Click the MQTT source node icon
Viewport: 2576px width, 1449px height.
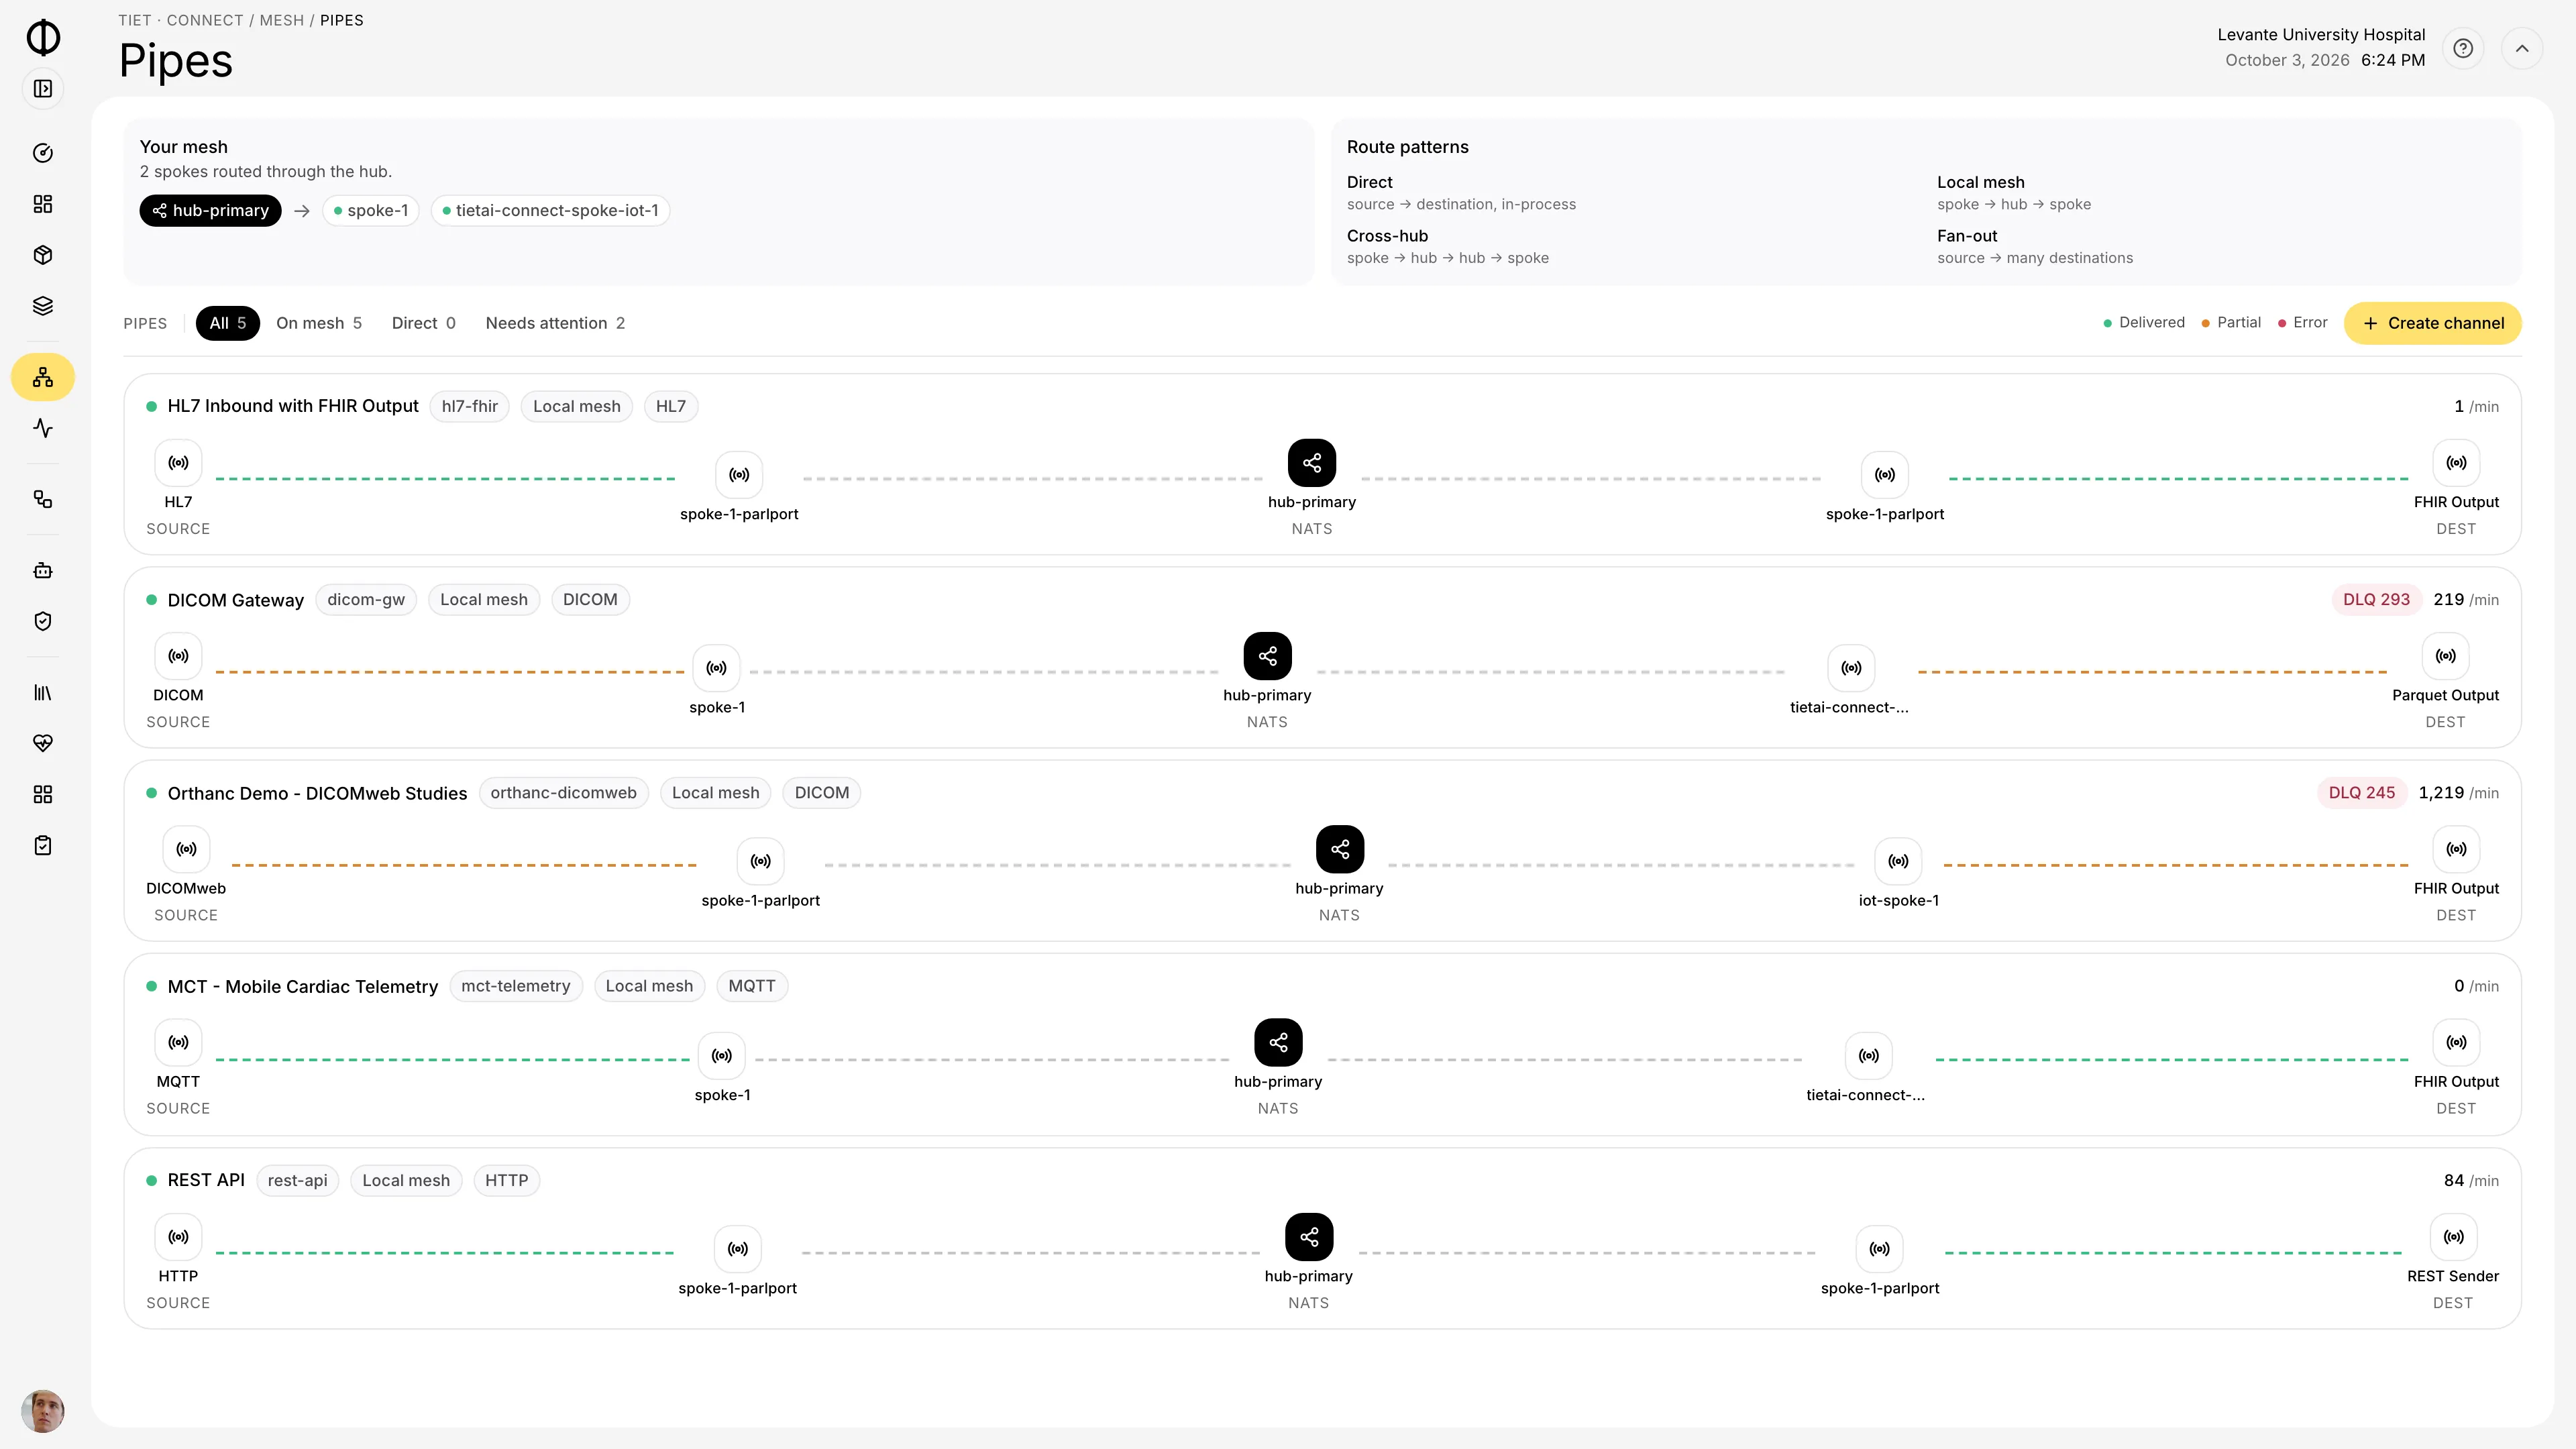coord(178,1042)
